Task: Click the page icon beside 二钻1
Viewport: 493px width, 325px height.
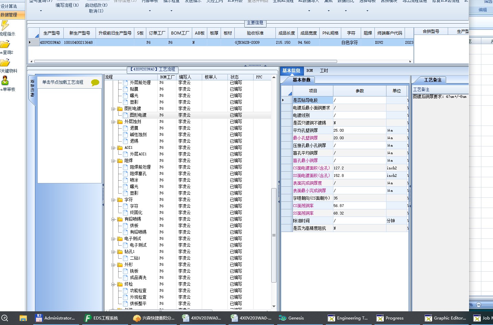Action: point(125,258)
